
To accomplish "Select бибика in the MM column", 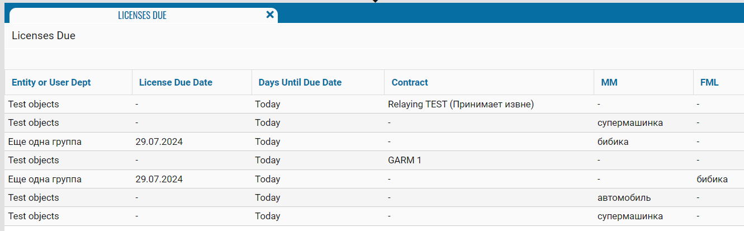I will (613, 142).
